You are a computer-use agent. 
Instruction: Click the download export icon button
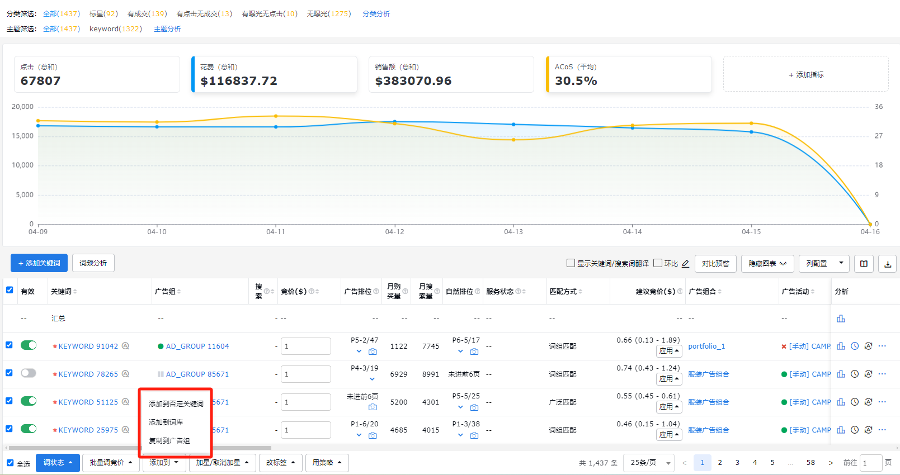[888, 264]
